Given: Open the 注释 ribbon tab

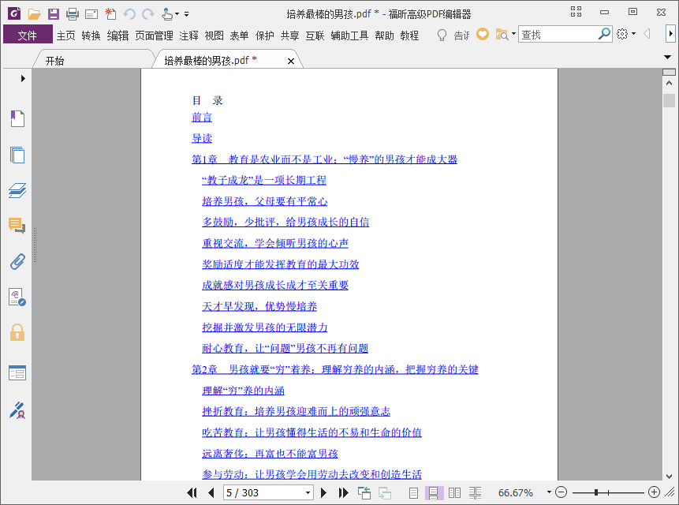Looking at the screenshot, I should (188, 36).
